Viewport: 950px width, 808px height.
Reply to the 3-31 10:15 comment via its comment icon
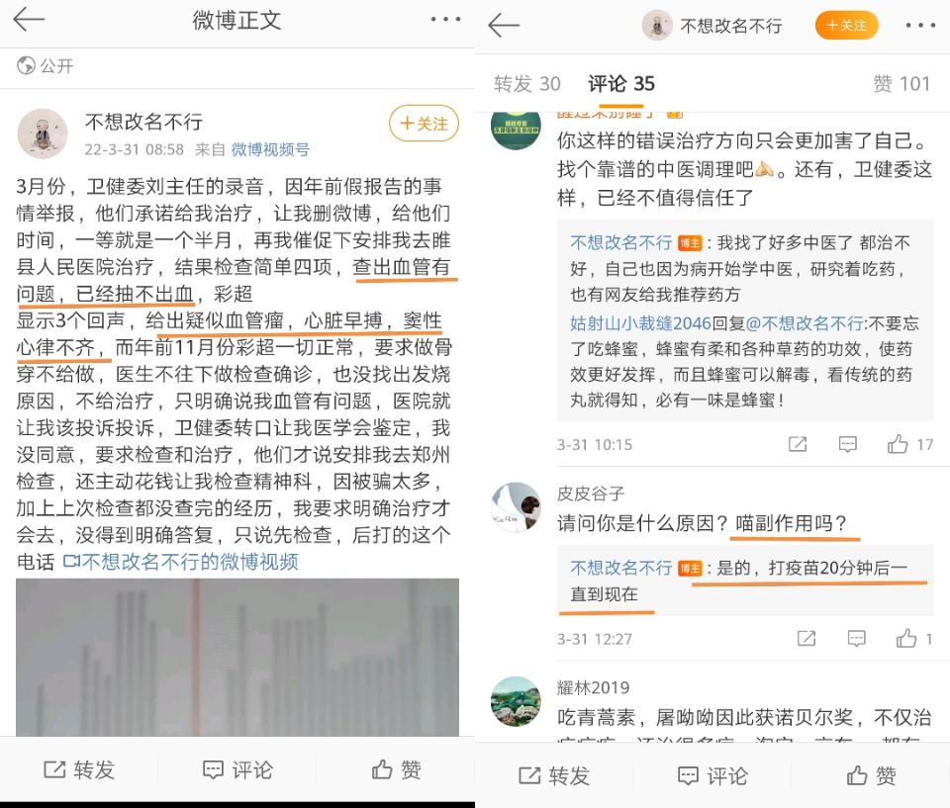click(847, 444)
